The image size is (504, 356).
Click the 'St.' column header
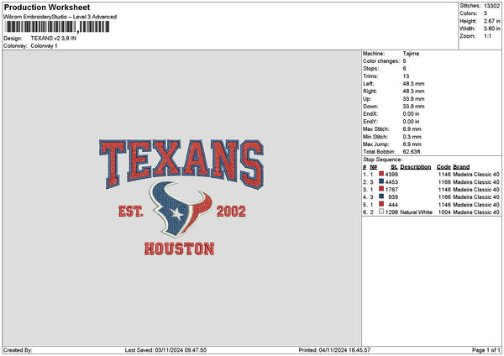pos(395,167)
